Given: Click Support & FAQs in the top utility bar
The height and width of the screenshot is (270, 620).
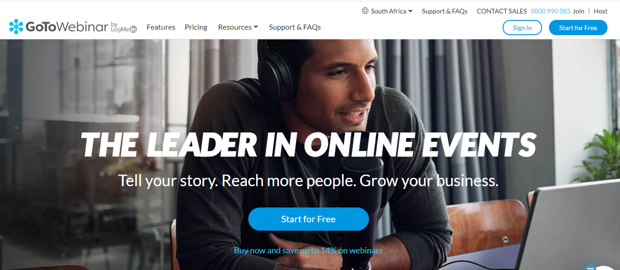Looking at the screenshot, I should tap(445, 11).
